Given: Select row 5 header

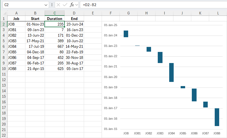Looking at the screenshot, I should click(x=4, y=41).
